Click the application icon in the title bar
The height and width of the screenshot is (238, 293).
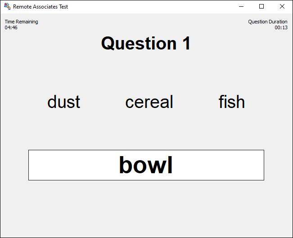click(7, 7)
